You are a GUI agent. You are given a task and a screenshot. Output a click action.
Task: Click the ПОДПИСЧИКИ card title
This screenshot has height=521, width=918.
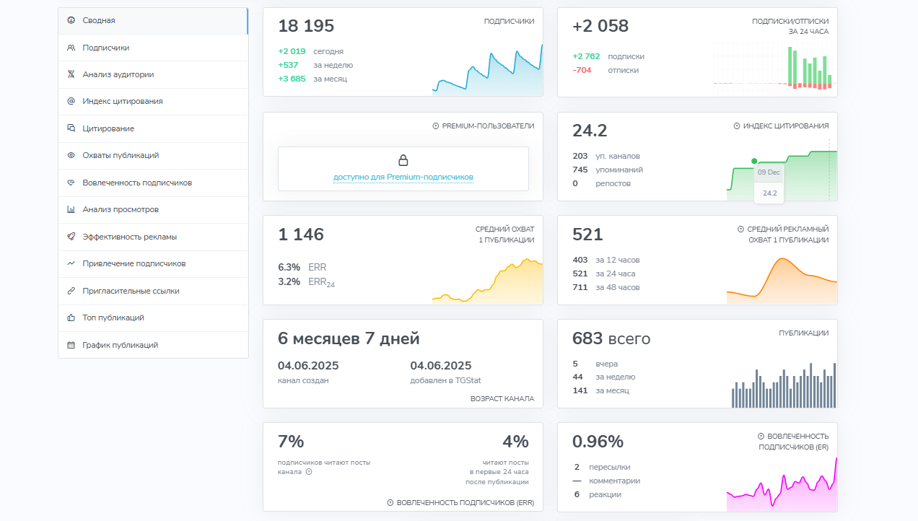tap(510, 22)
